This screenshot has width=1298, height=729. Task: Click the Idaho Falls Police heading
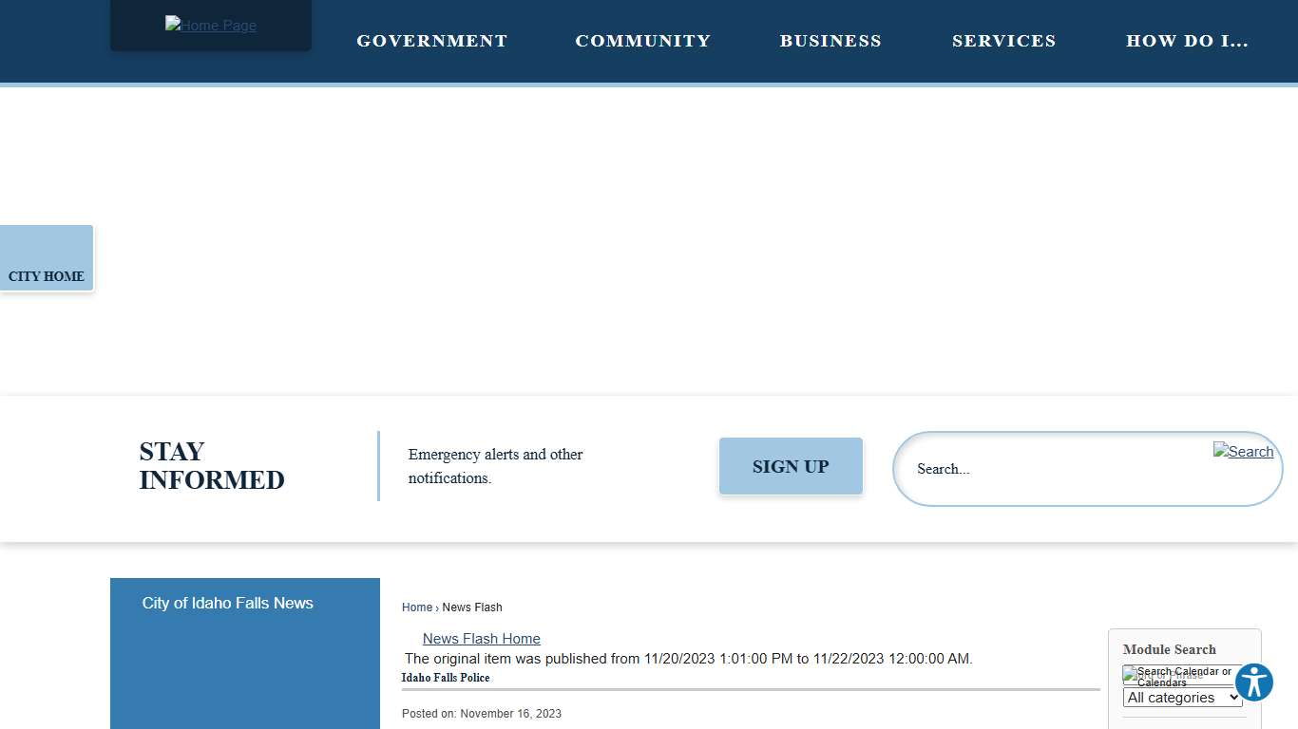[446, 678]
